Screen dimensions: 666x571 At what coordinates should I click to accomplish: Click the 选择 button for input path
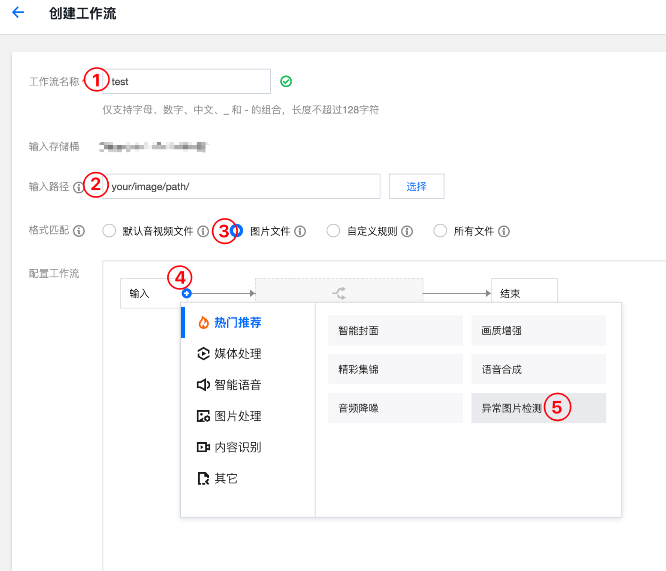tap(416, 186)
